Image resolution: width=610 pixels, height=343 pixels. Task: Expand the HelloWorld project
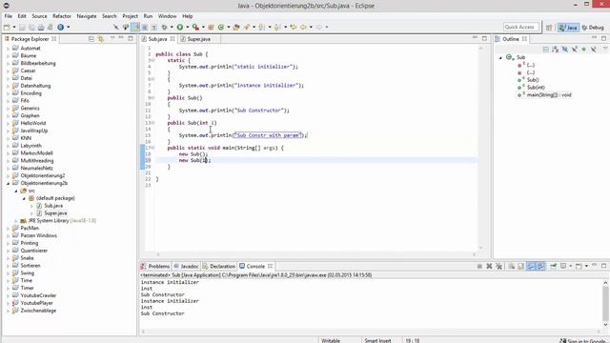click(x=8, y=123)
